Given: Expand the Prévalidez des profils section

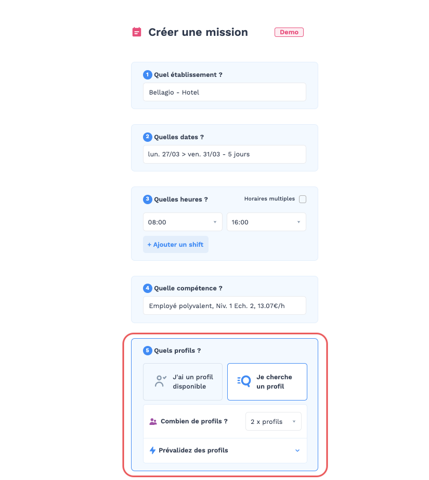Looking at the screenshot, I should tap(225, 450).
